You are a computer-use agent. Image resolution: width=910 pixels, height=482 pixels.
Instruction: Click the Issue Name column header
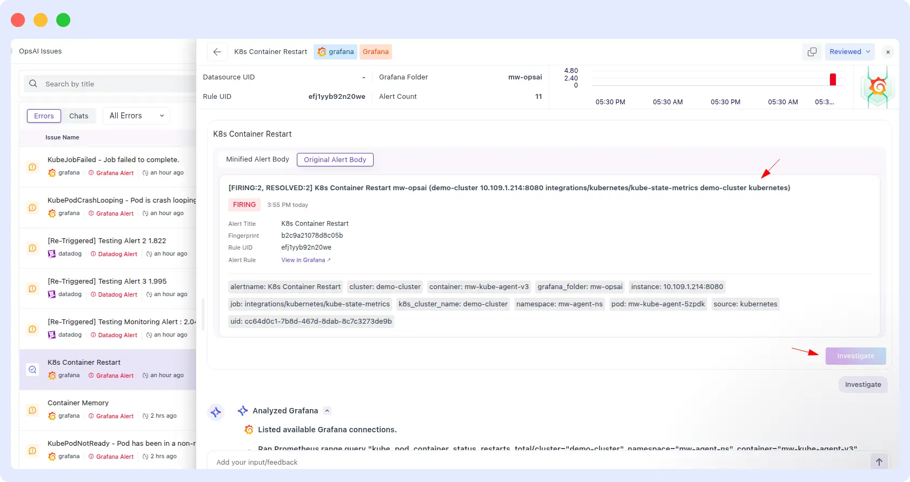click(62, 137)
